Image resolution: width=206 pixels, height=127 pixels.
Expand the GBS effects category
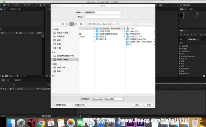(180, 54)
